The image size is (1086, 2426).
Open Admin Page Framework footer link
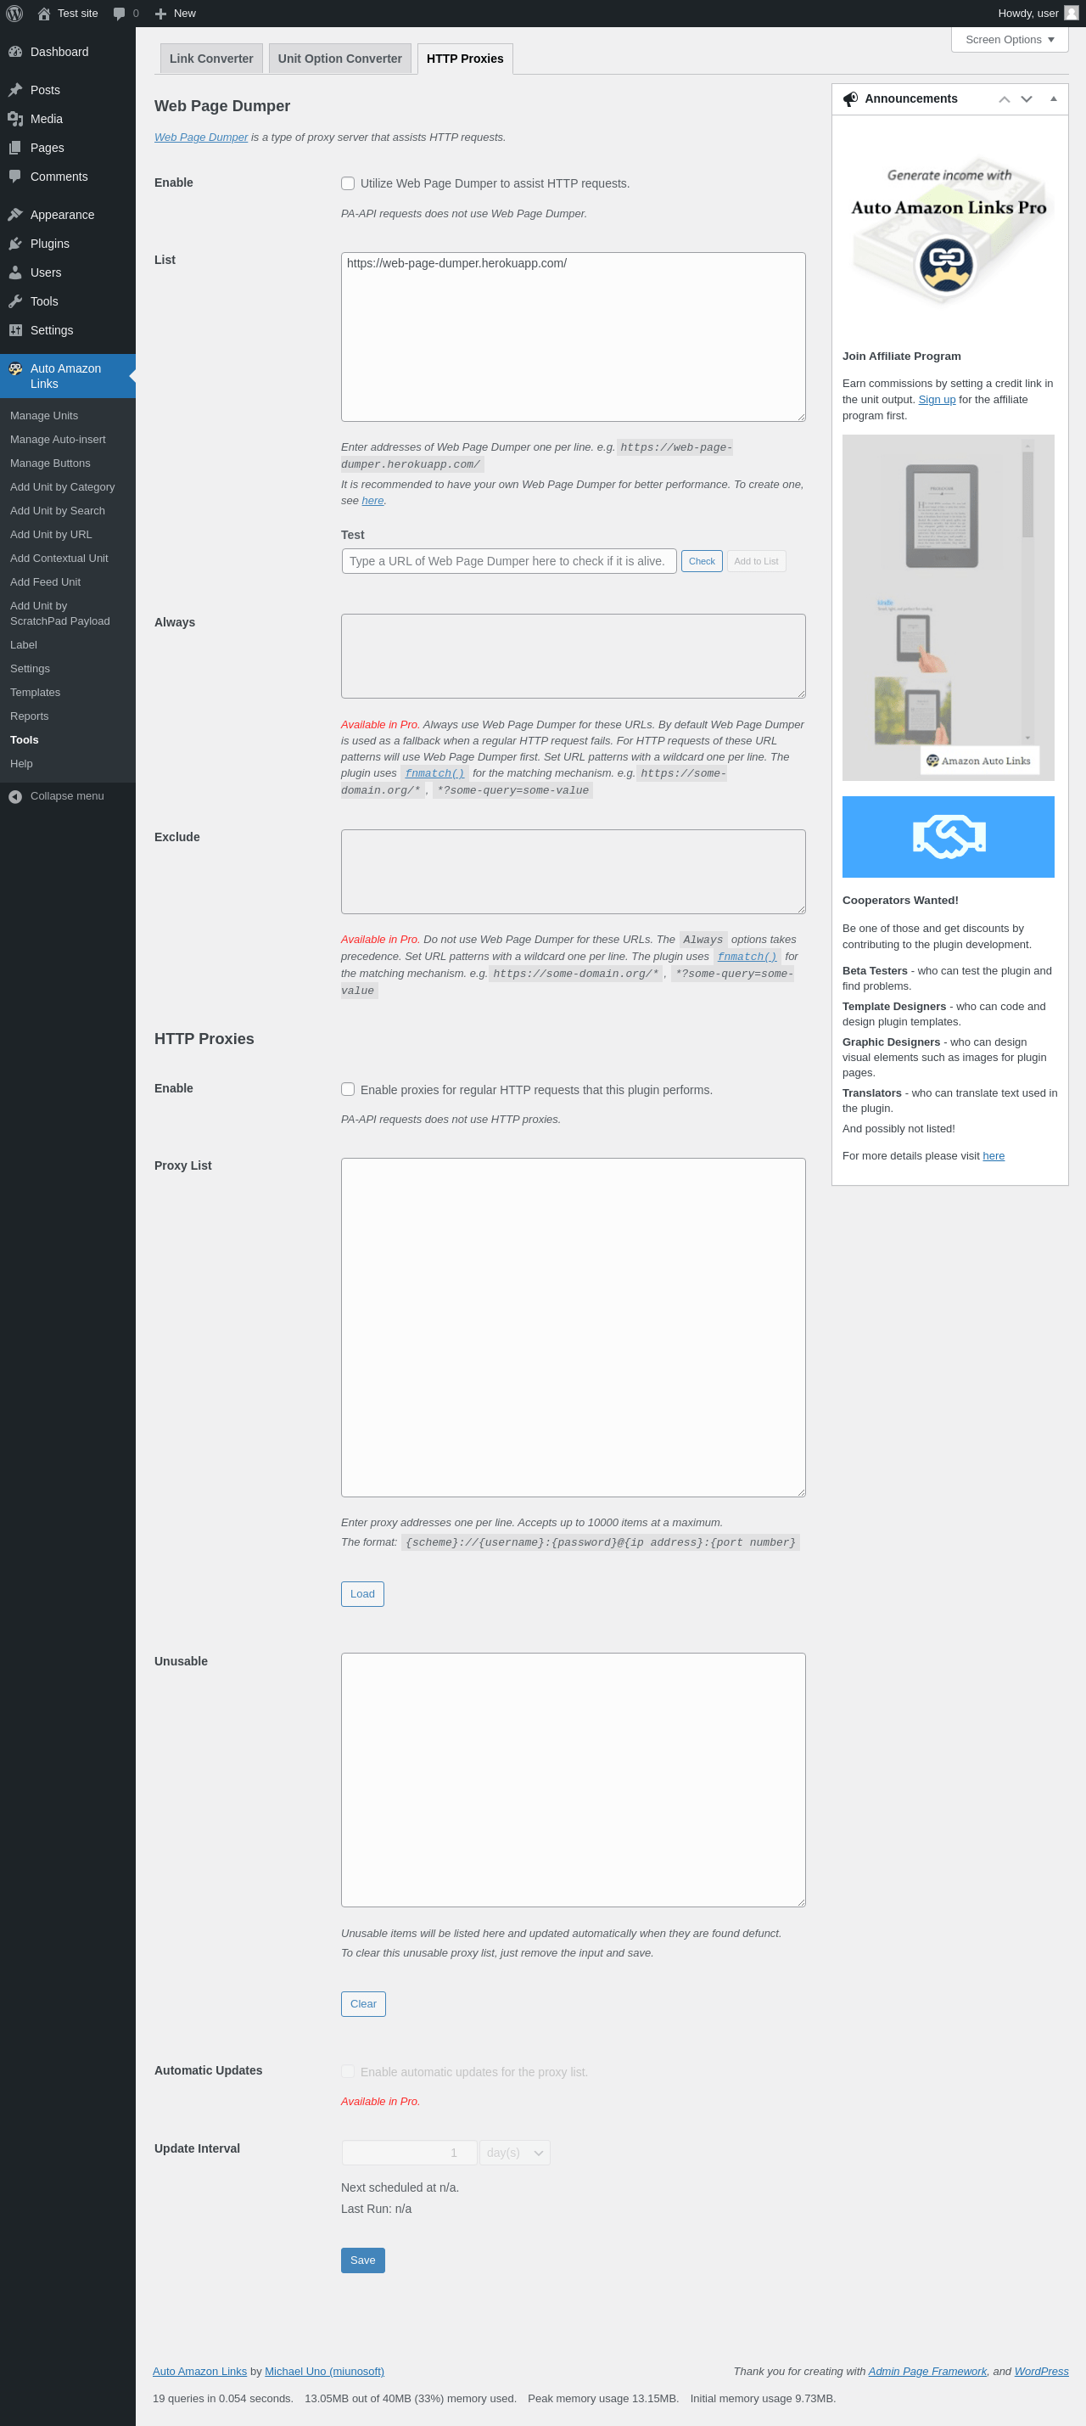pos(927,2372)
